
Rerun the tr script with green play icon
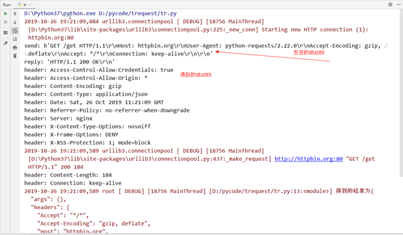[x=6, y=14]
